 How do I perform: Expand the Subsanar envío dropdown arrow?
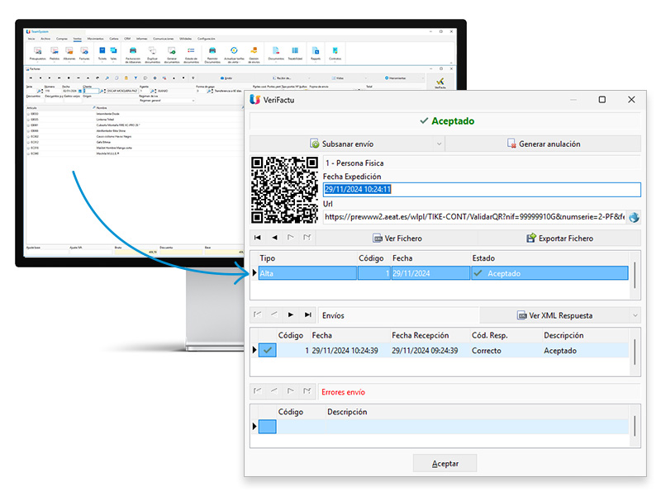[x=438, y=144]
